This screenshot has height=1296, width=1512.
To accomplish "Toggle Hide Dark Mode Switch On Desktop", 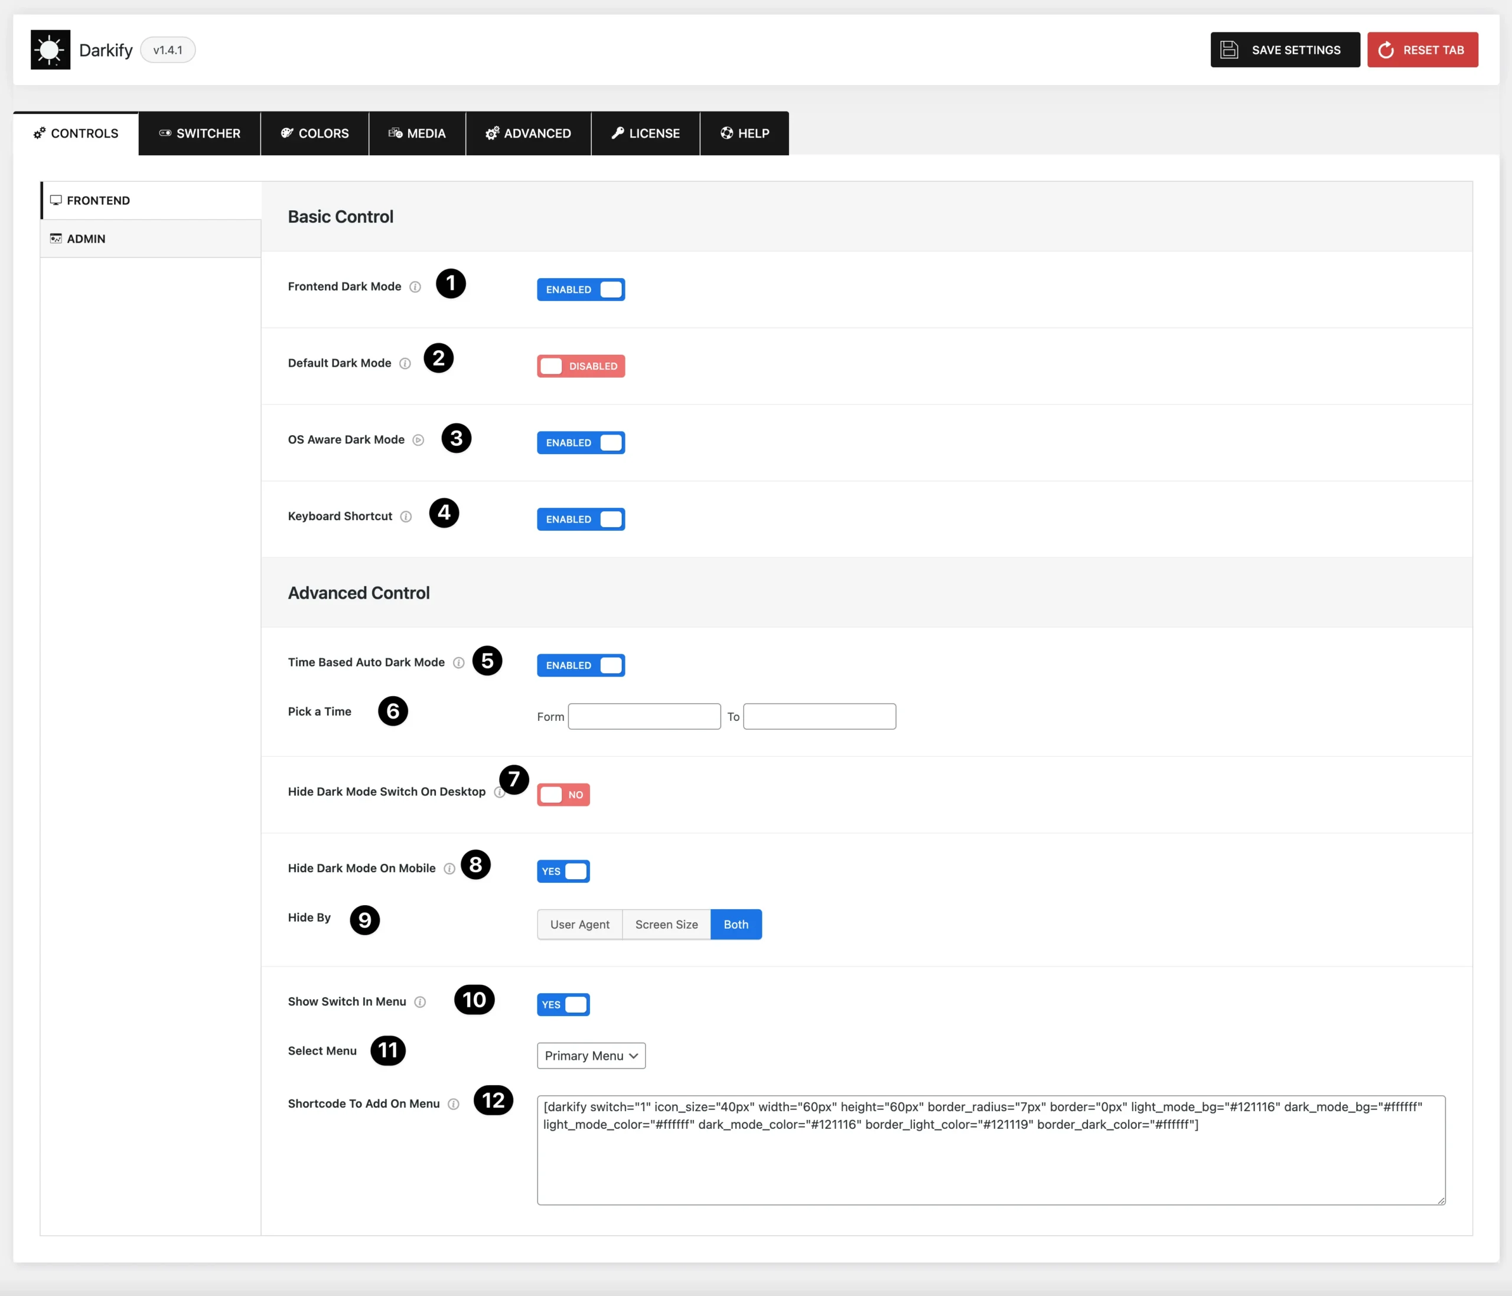I will click(563, 795).
